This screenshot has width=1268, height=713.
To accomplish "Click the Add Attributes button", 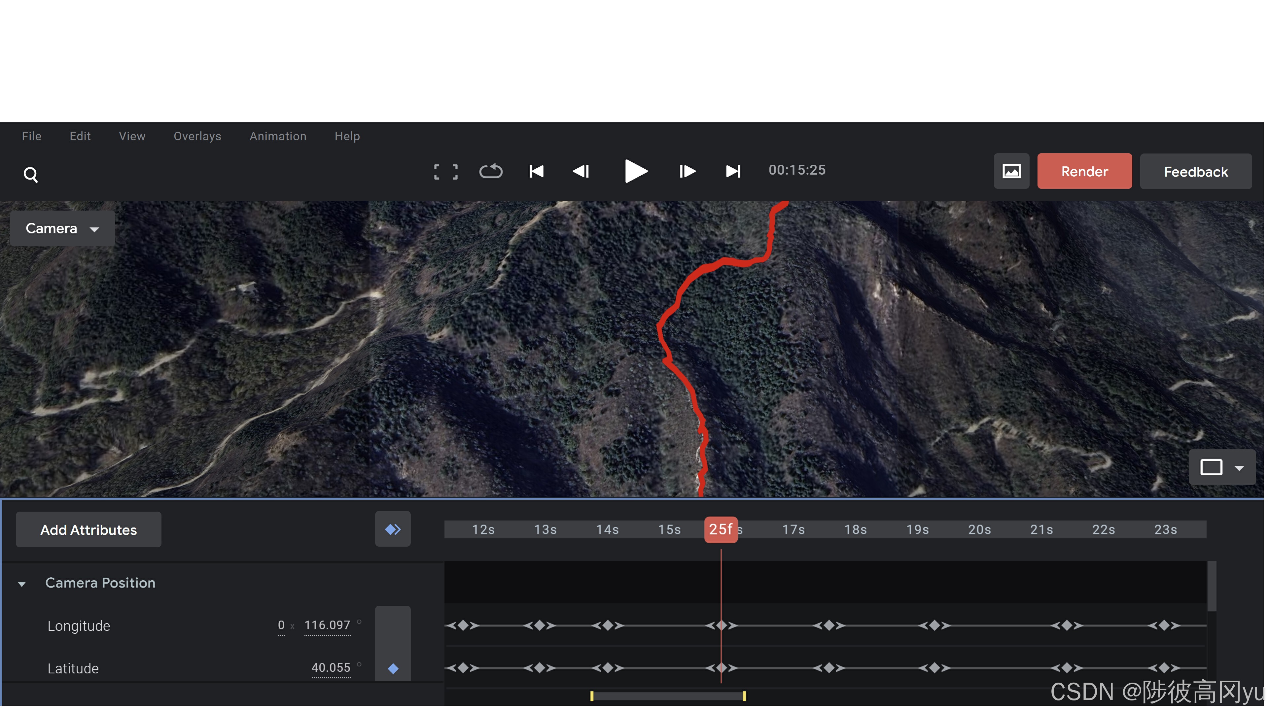I will tap(88, 530).
